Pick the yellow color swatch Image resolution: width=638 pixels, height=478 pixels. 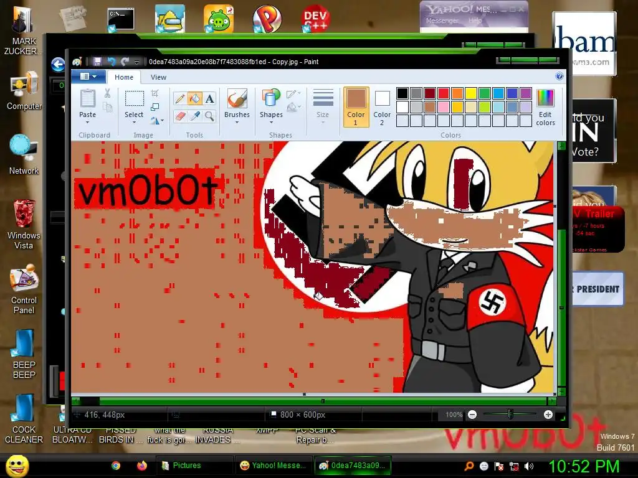click(471, 93)
